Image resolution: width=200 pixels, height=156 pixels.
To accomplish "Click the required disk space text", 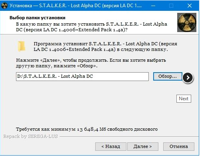I will coord(87,129).
